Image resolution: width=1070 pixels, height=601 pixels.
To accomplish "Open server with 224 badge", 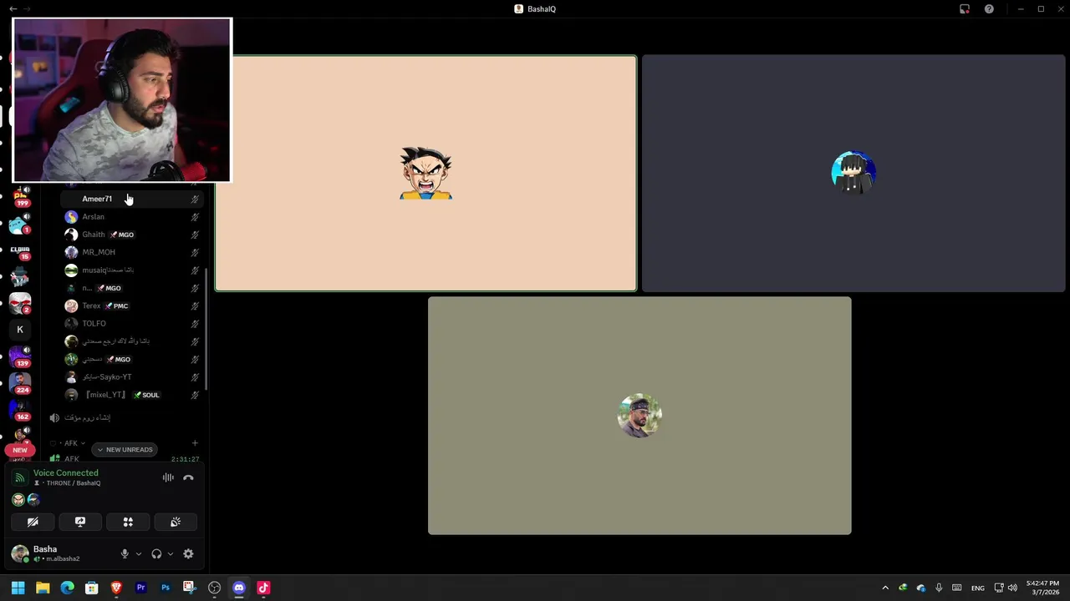I will point(20,383).
